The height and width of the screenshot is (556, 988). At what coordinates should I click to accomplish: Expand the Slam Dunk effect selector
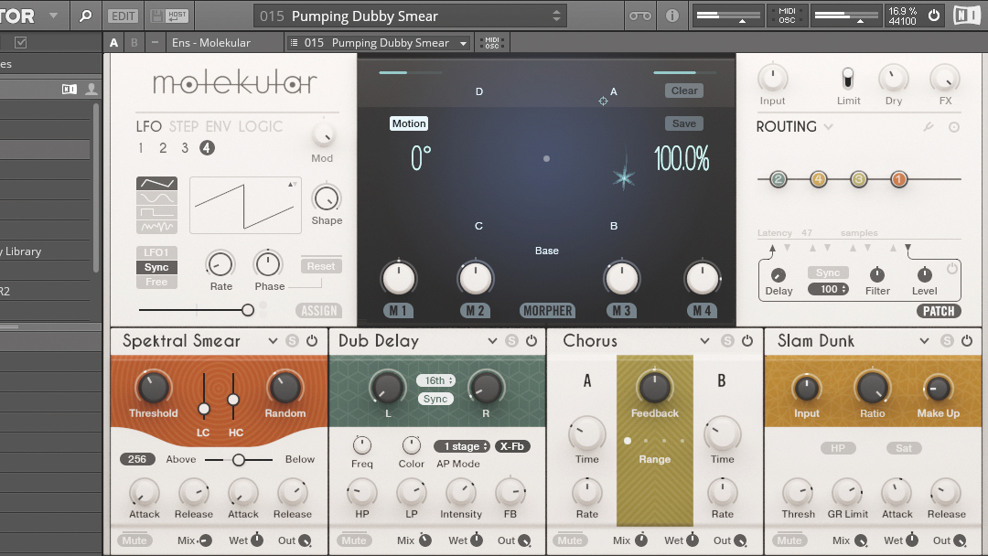(x=924, y=341)
